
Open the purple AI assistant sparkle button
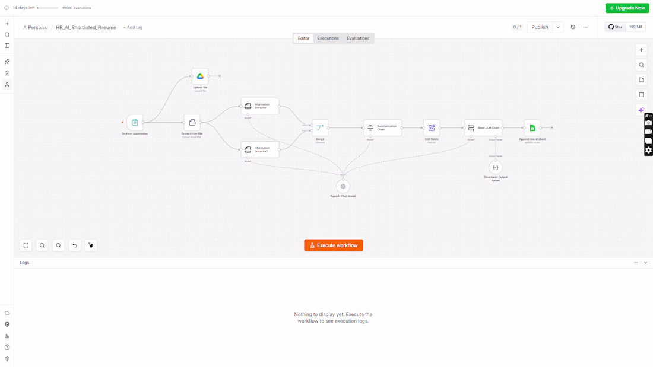click(641, 110)
